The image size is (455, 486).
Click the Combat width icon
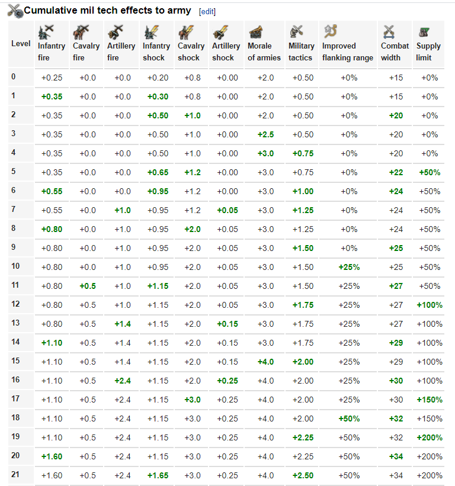pos(389,32)
